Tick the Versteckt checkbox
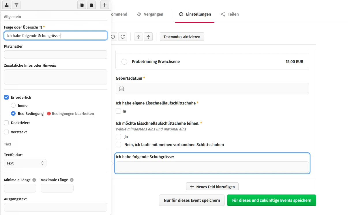This screenshot has height=215, width=348. pos(6,132)
